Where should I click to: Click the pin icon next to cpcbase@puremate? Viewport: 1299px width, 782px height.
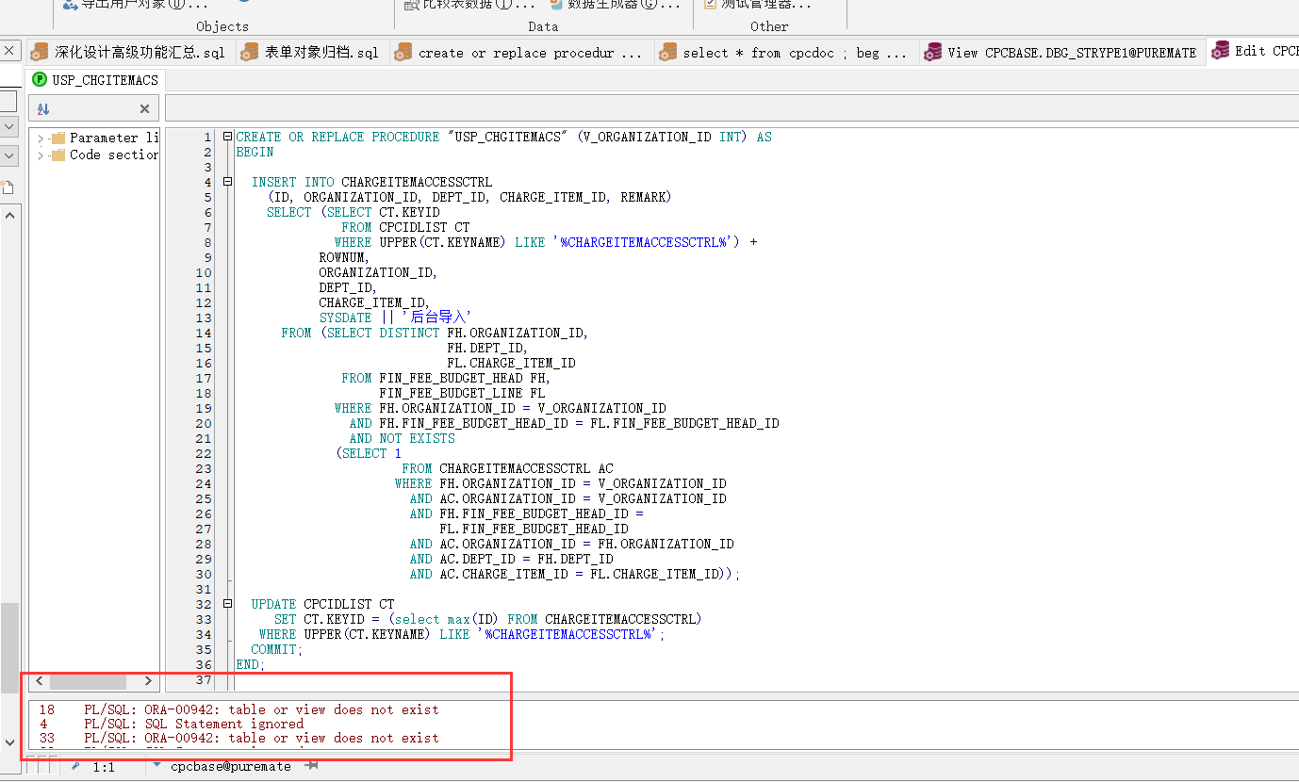pyautogui.click(x=310, y=766)
